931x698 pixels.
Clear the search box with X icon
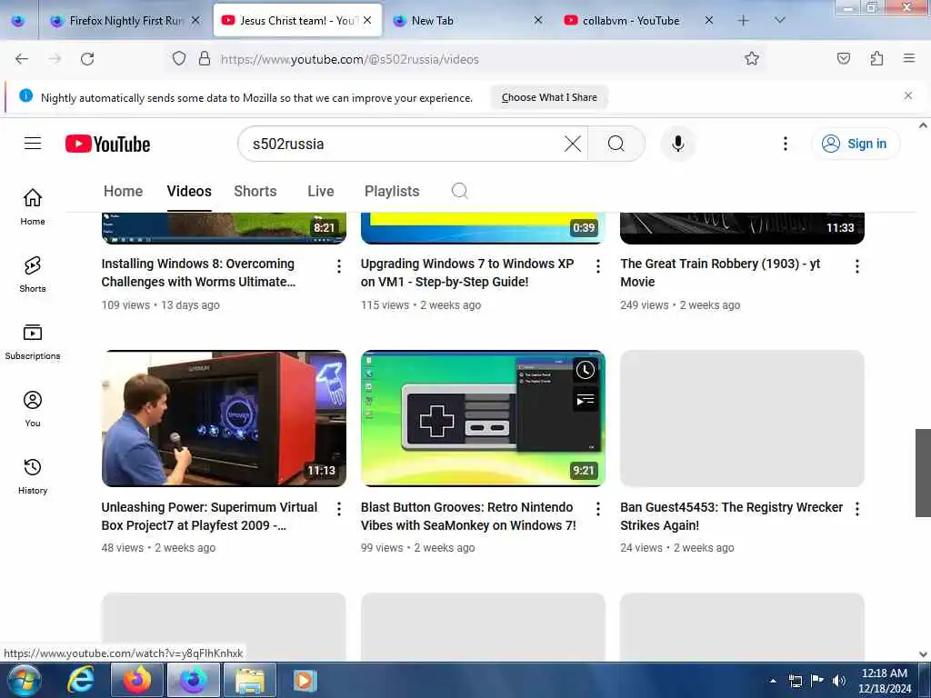(x=573, y=144)
